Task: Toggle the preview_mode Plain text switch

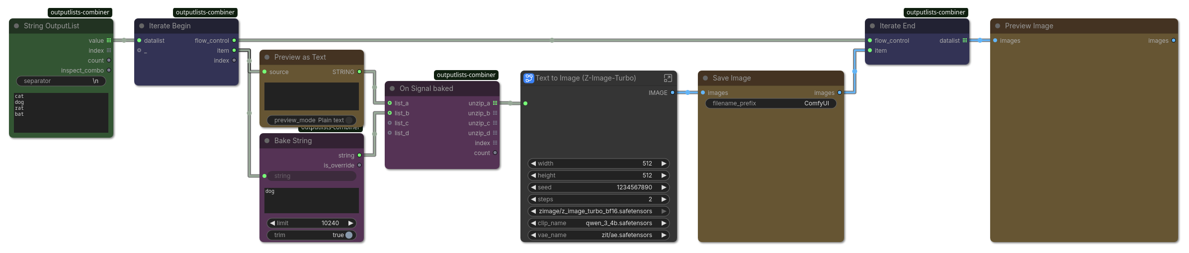Action: [349, 120]
